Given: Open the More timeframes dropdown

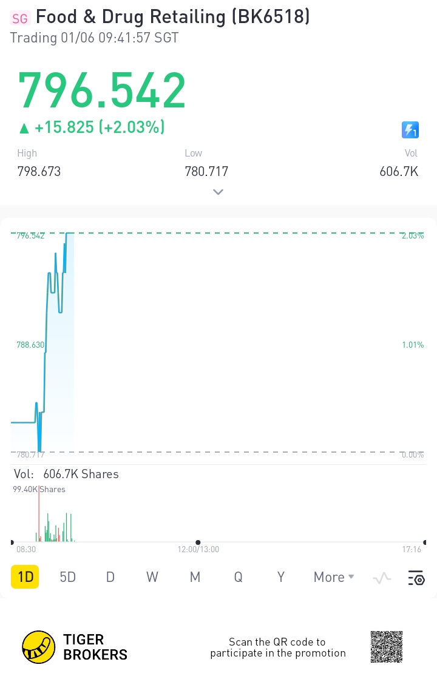Looking at the screenshot, I should coord(333,577).
